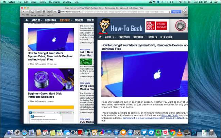Image resolution: width=221 pixels, height=138 pixels.
Task: Open the bookmarks book icon in bookmarks bar
Action: [x=23, y=15]
